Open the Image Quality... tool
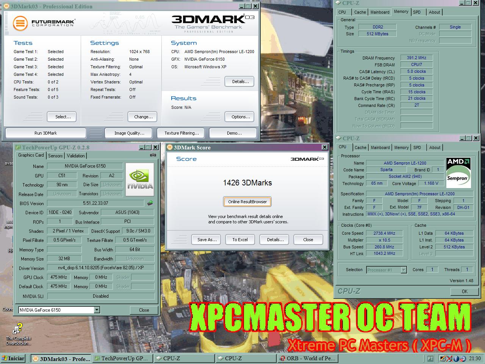This screenshot has width=485, height=364. 129,133
